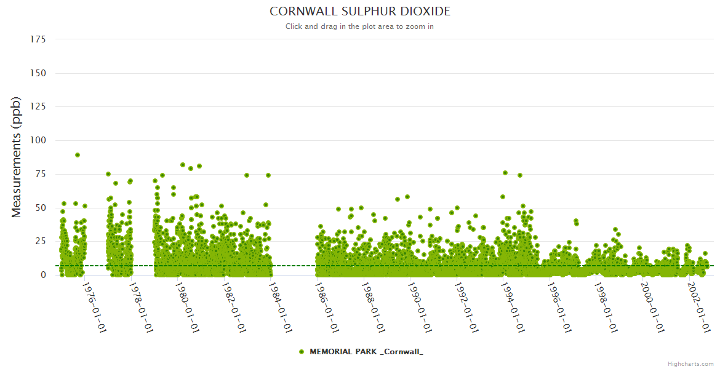This screenshot has height=369, width=720.
Task: Toggle the MEMORIAL PARK _Cornwall_ series label
Action: pos(366,352)
